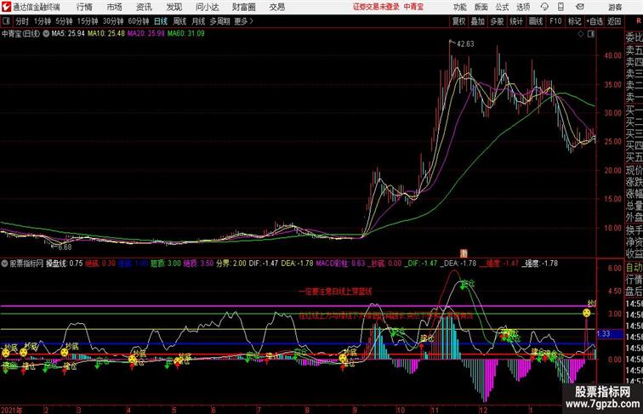This screenshot has width=643, height=414.
Task: Open the 选项 menu
Action: pyautogui.click(x=523, y=7)
